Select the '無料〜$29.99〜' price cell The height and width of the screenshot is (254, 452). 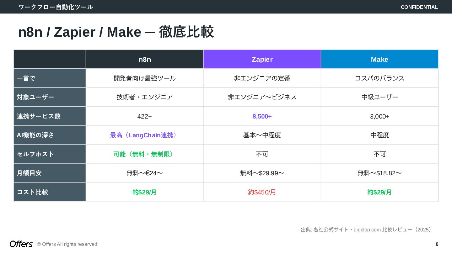coord(262,173)
